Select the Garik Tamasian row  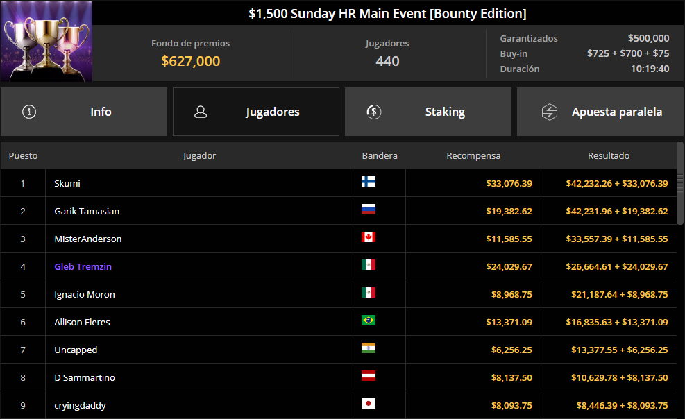click(x=339, y=211)
